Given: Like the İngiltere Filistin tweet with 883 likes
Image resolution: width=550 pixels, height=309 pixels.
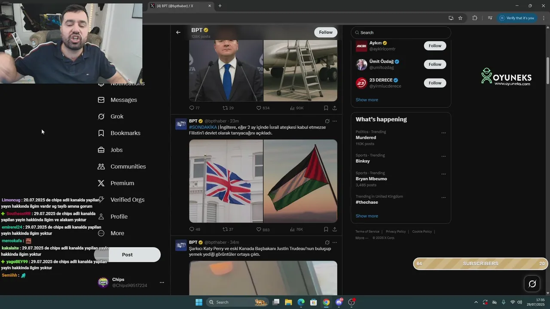Looking at the screenshot, I should (263, 230).
